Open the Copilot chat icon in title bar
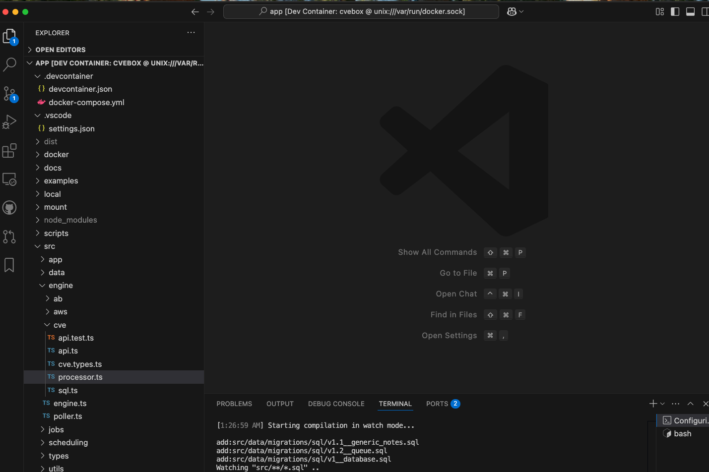The width and height of the screenshot is (709, 472). point(512,11)
